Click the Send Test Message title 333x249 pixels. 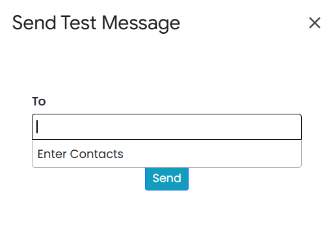point(96,23)
